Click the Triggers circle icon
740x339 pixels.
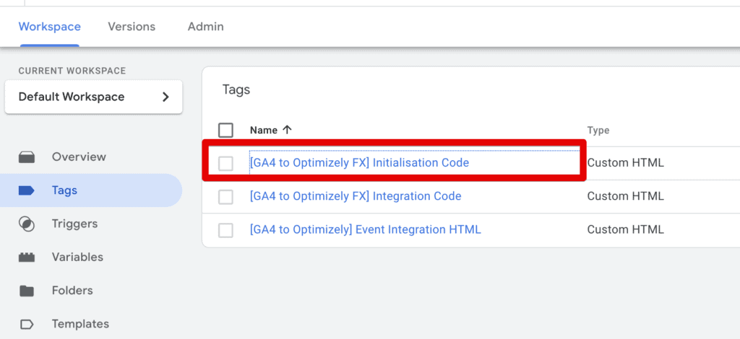27,224
